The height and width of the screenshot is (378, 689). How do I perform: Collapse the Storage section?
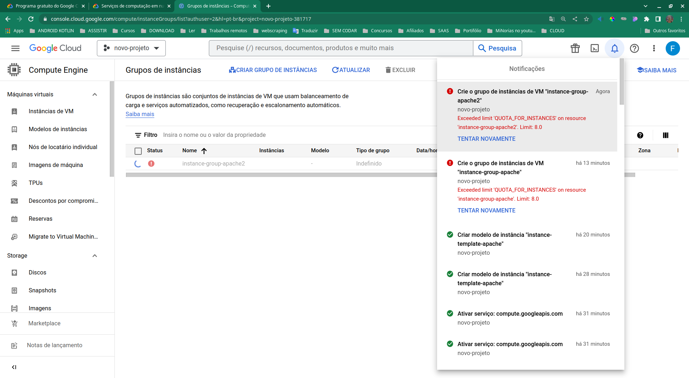(95, 256)
